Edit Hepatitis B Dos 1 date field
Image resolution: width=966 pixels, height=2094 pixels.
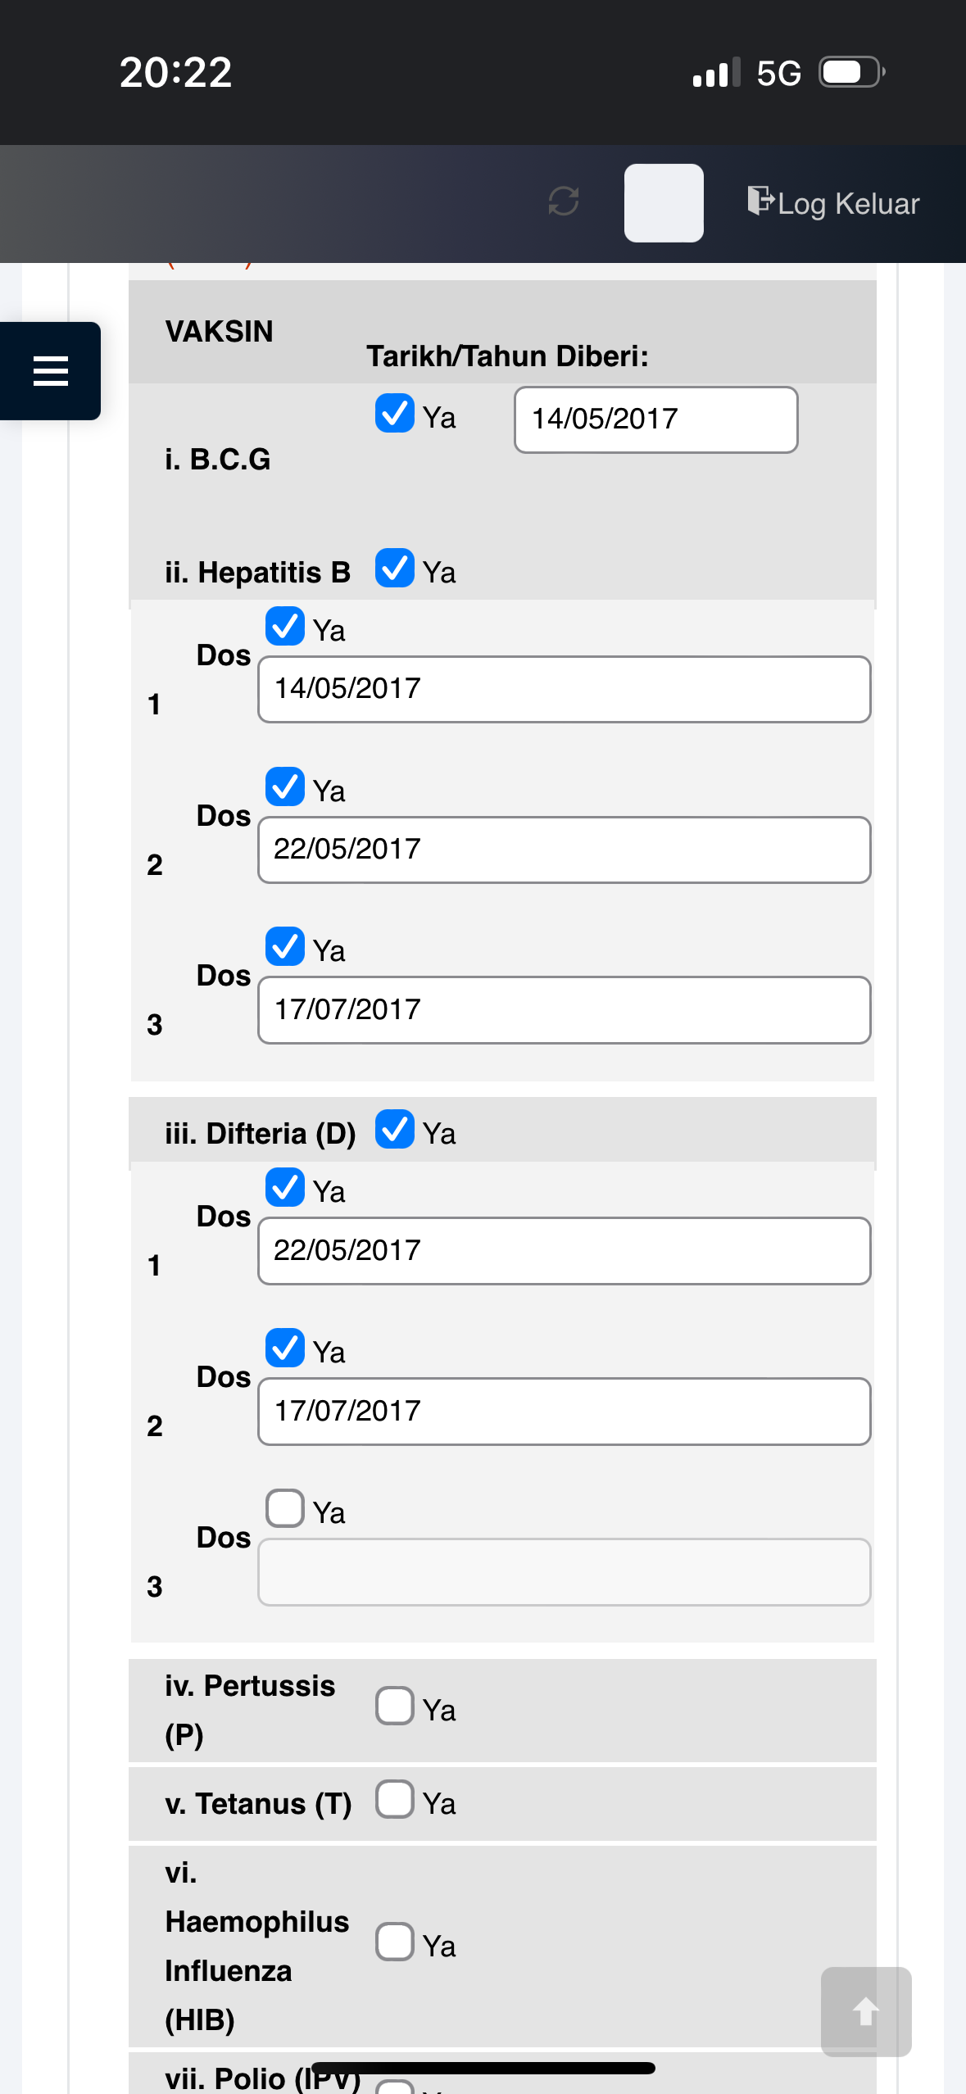click(x=565, y=689)
